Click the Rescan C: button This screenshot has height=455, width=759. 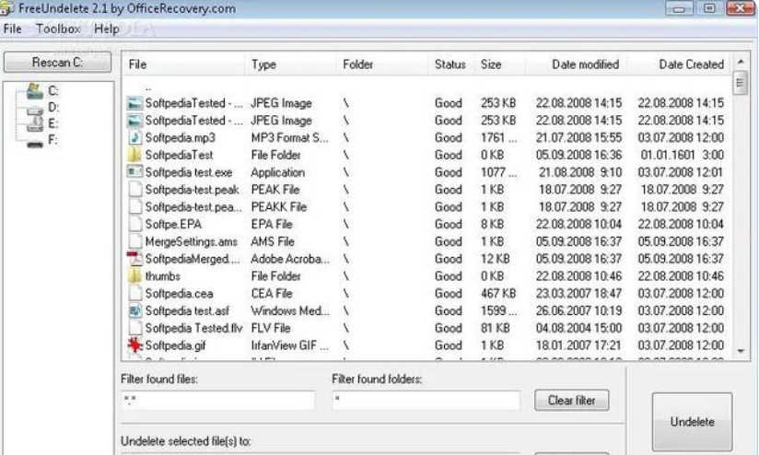(x=57, y=63)
